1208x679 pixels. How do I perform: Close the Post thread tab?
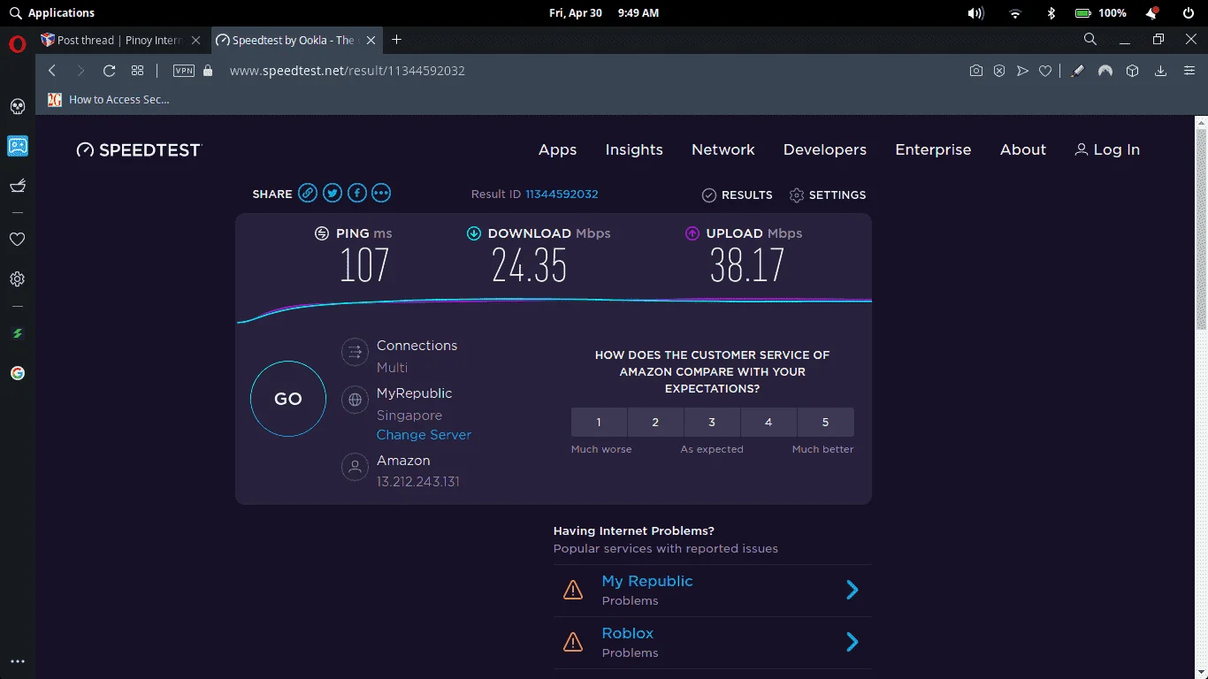[196, 40]
